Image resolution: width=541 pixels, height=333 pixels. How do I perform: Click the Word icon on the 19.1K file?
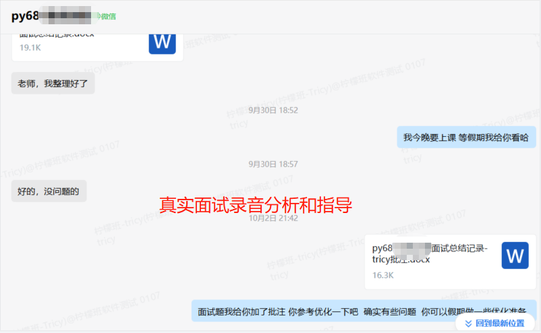[x=162, y=42]
